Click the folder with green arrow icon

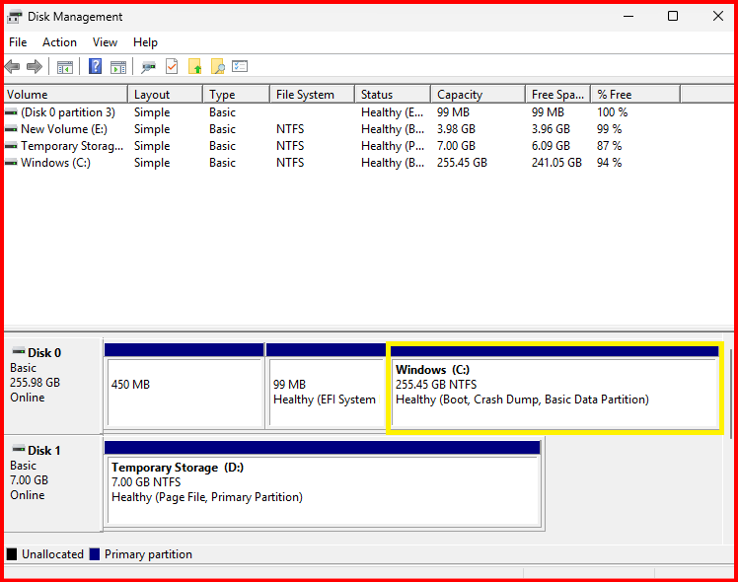click(195, 67)
